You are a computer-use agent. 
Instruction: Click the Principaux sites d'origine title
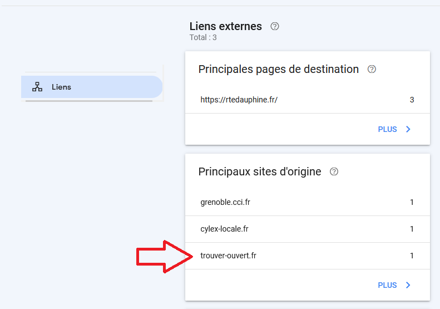[259, 172]
